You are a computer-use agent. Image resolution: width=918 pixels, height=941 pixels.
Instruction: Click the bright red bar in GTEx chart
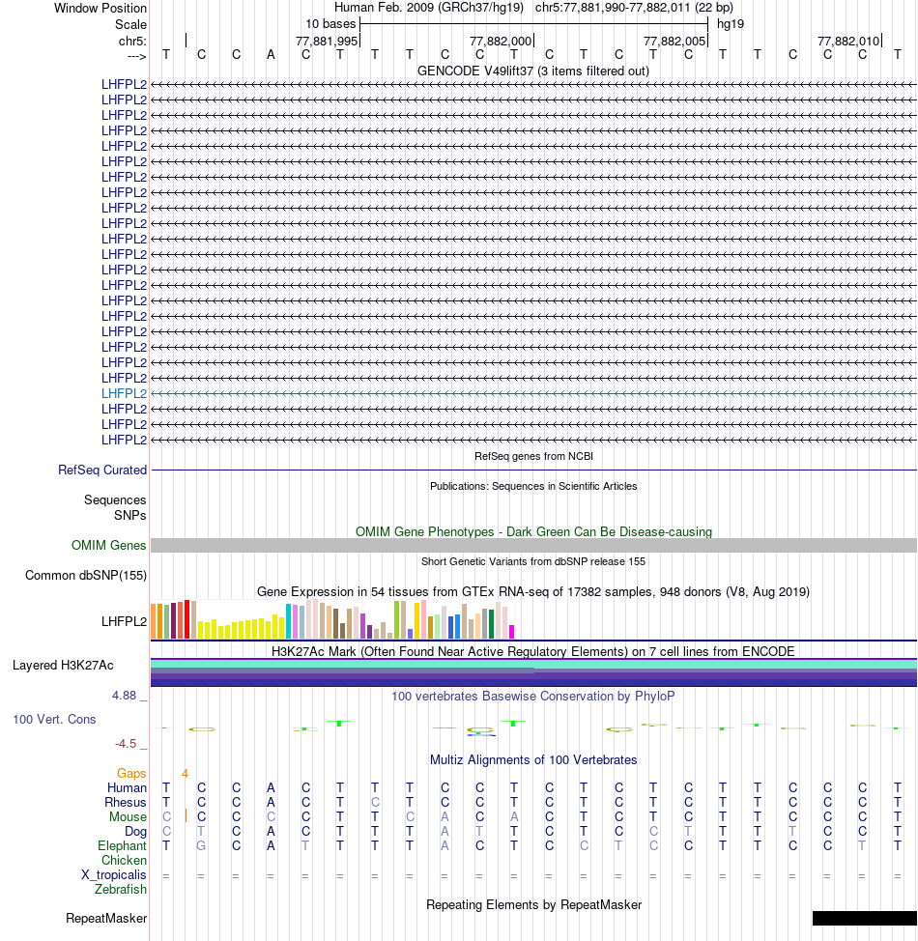point(186,618)
